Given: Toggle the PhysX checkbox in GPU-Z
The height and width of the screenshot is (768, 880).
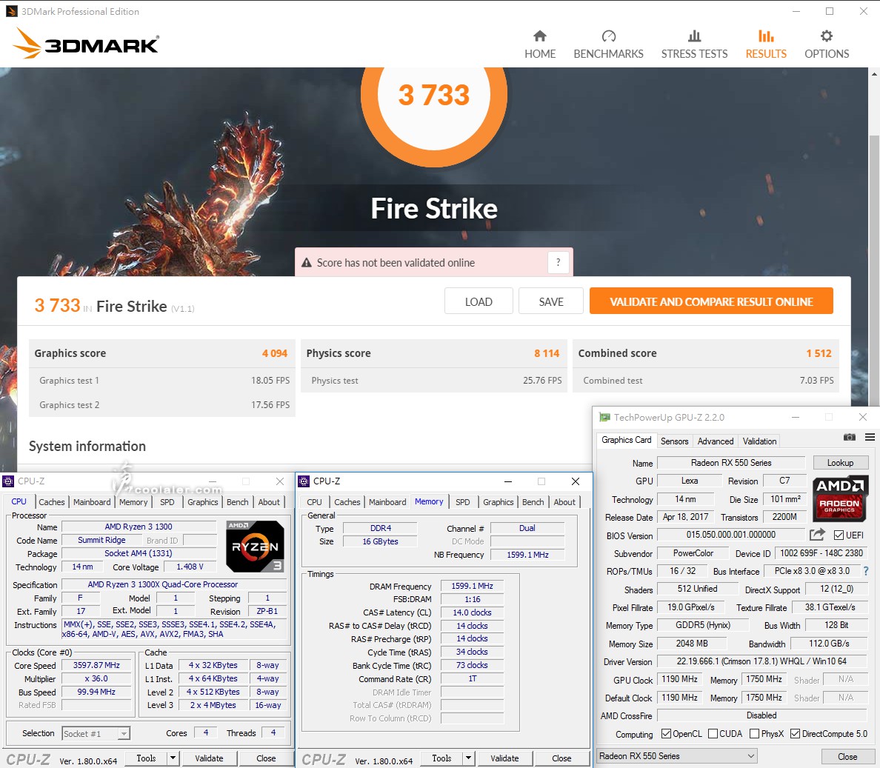Looking at the screenshot, I should [x=754, y=734].
